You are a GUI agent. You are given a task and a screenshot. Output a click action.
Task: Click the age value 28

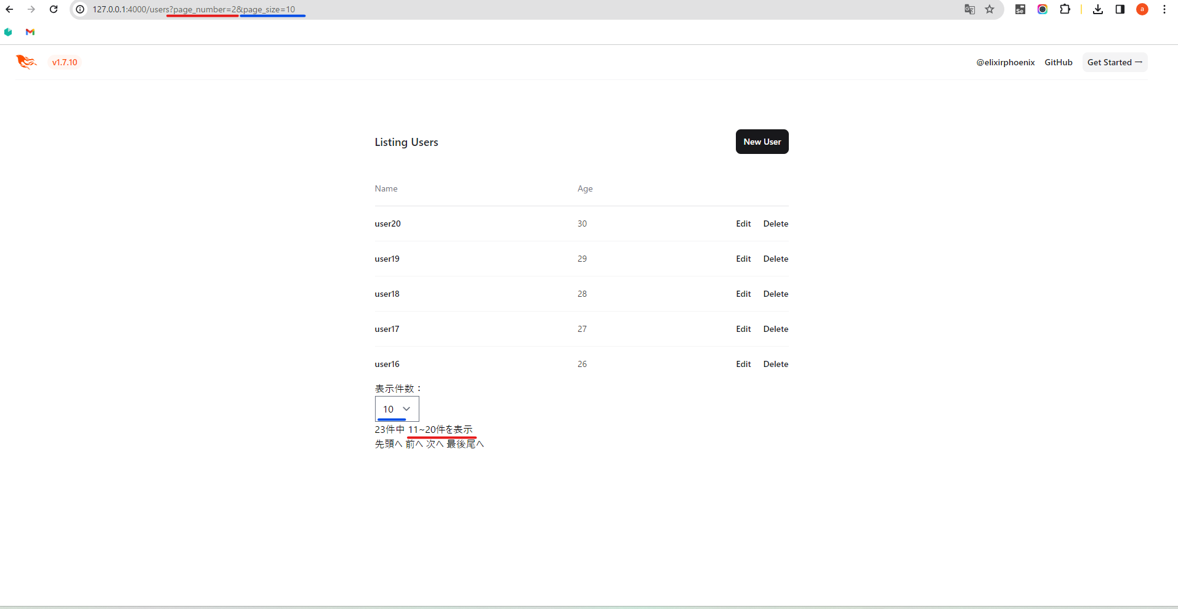pos(582,294)
